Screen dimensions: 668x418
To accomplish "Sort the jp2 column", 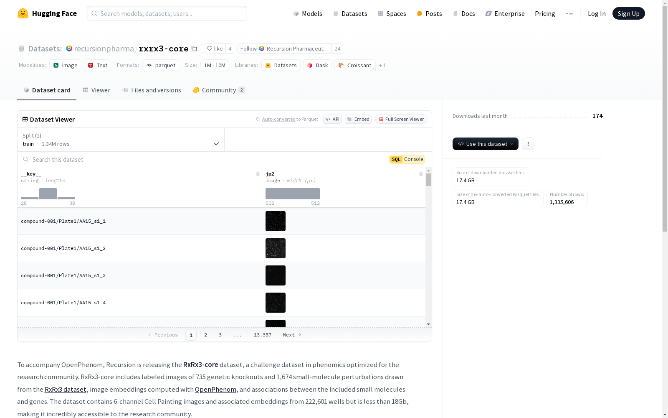I will point(421,174).
